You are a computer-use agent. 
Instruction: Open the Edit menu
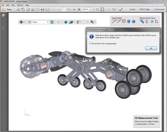click(8, 5)
